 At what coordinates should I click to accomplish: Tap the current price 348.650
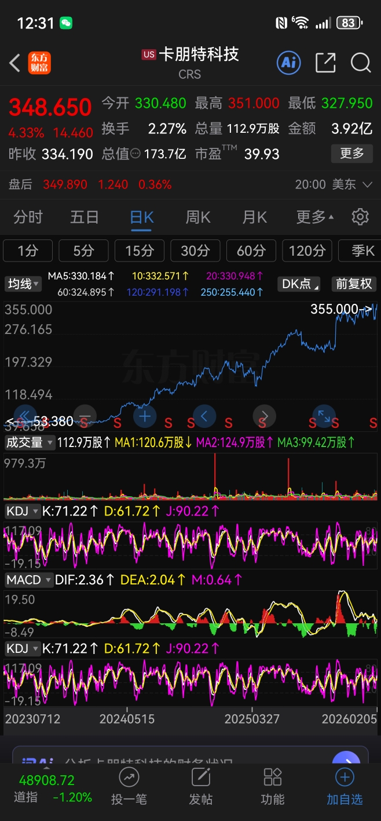(50, 107)
